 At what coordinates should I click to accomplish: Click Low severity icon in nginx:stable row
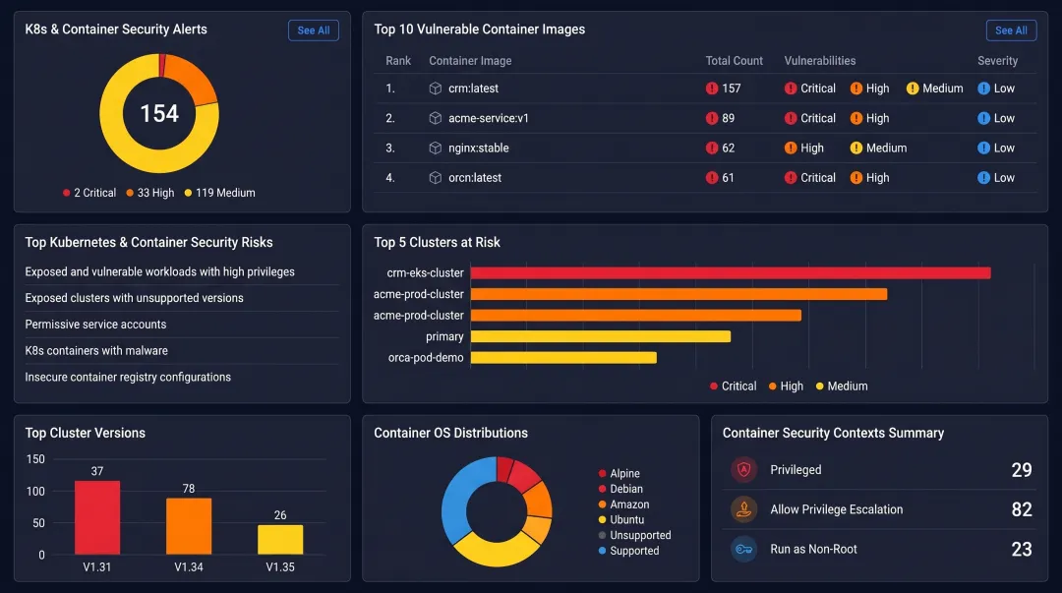983,148
